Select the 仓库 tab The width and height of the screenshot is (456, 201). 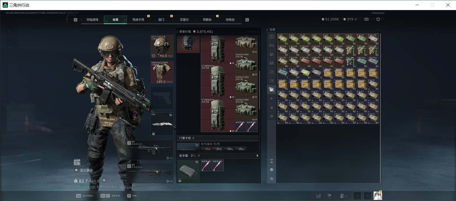(115, 20)
